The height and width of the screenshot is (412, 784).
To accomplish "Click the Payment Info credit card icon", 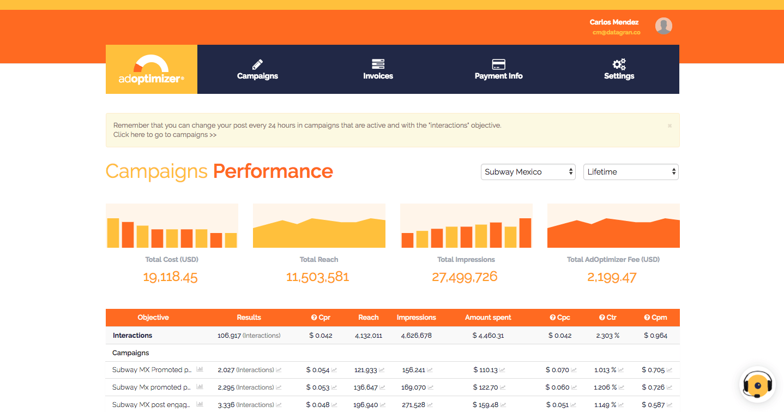I will [498, 63].
